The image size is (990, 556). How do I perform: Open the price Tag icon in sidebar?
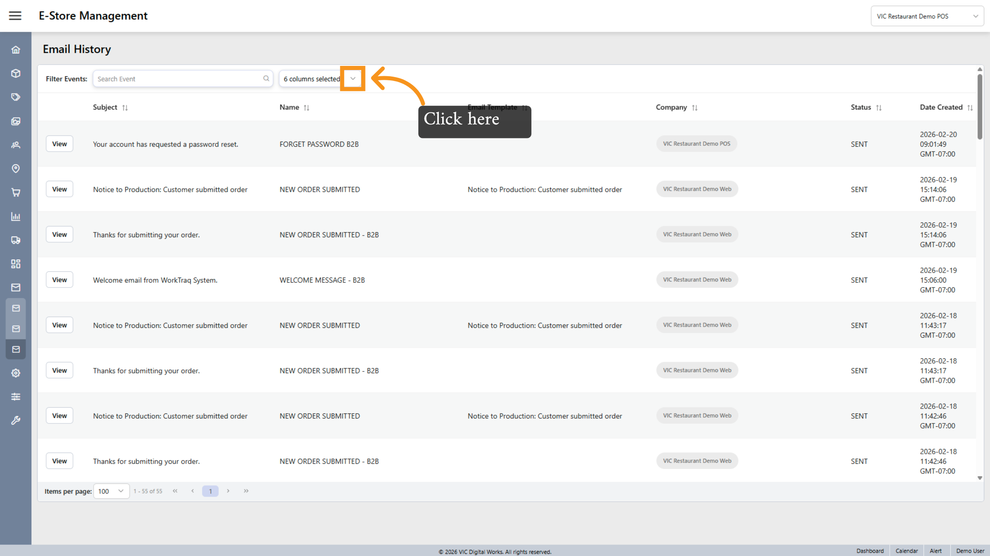(x=16, y=97)
